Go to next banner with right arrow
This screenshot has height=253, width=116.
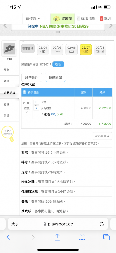point(111,26)
